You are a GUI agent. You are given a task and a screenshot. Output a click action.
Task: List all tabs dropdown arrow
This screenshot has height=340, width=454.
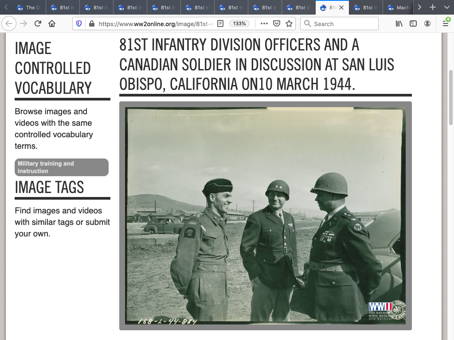(x=446, y=8)
